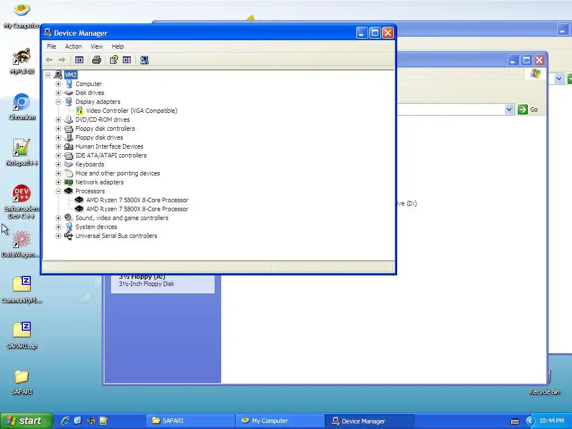Image resolution: width=572 pixels, height=429 pixels.
Task: Expand Universal Serial Bus controllers
Action: point(58,236)
